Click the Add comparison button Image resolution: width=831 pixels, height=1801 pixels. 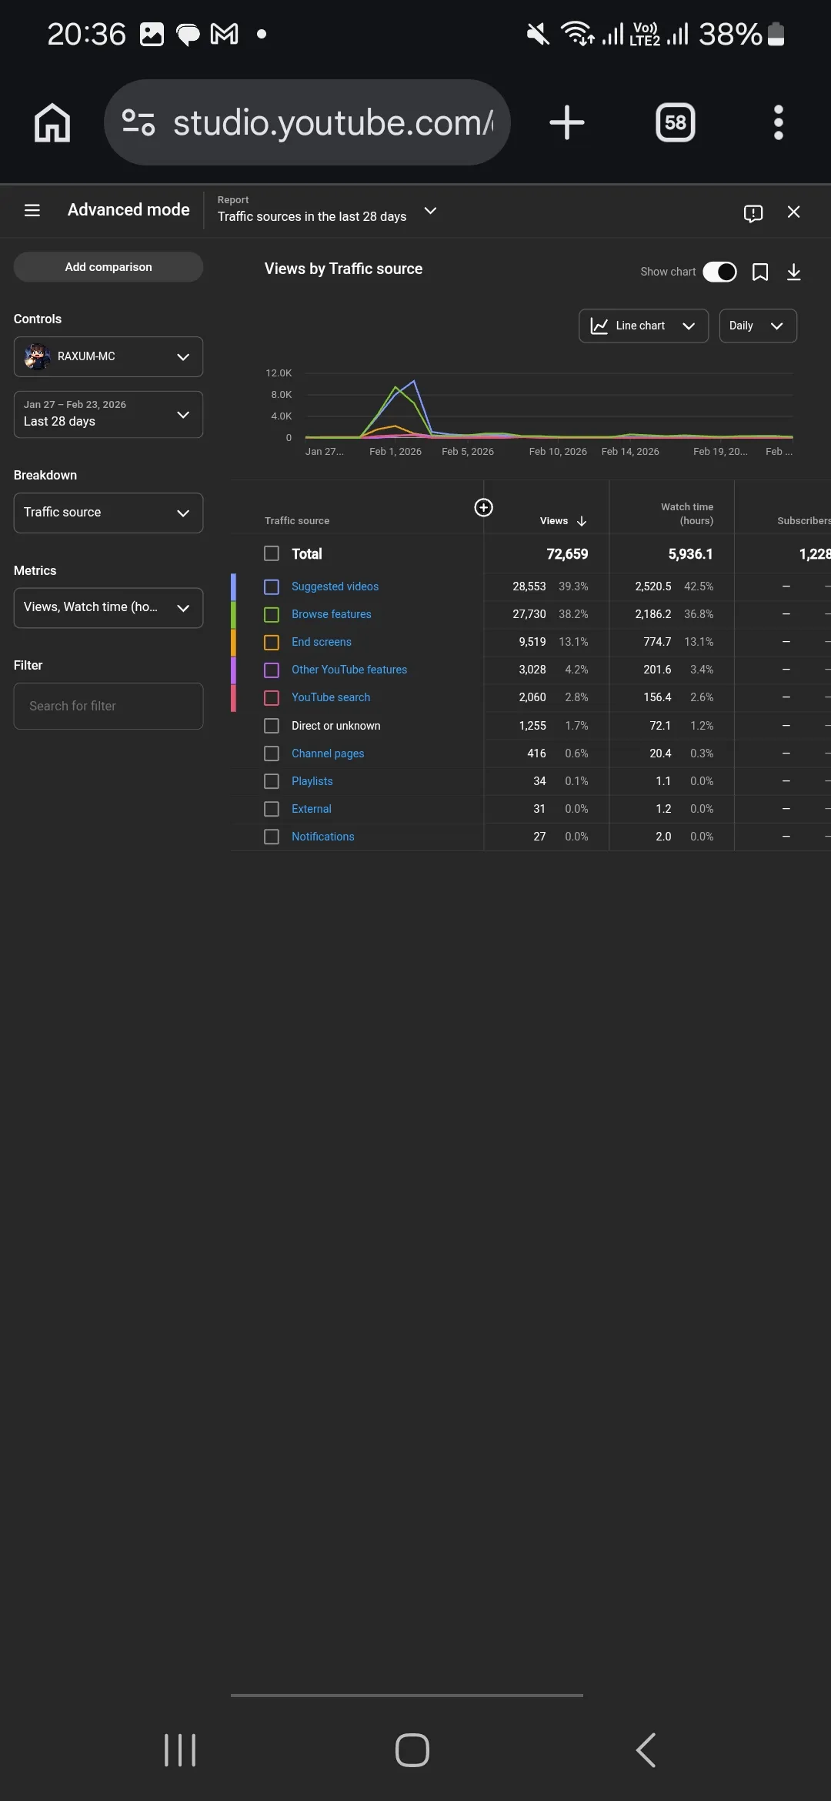(108, 267)
